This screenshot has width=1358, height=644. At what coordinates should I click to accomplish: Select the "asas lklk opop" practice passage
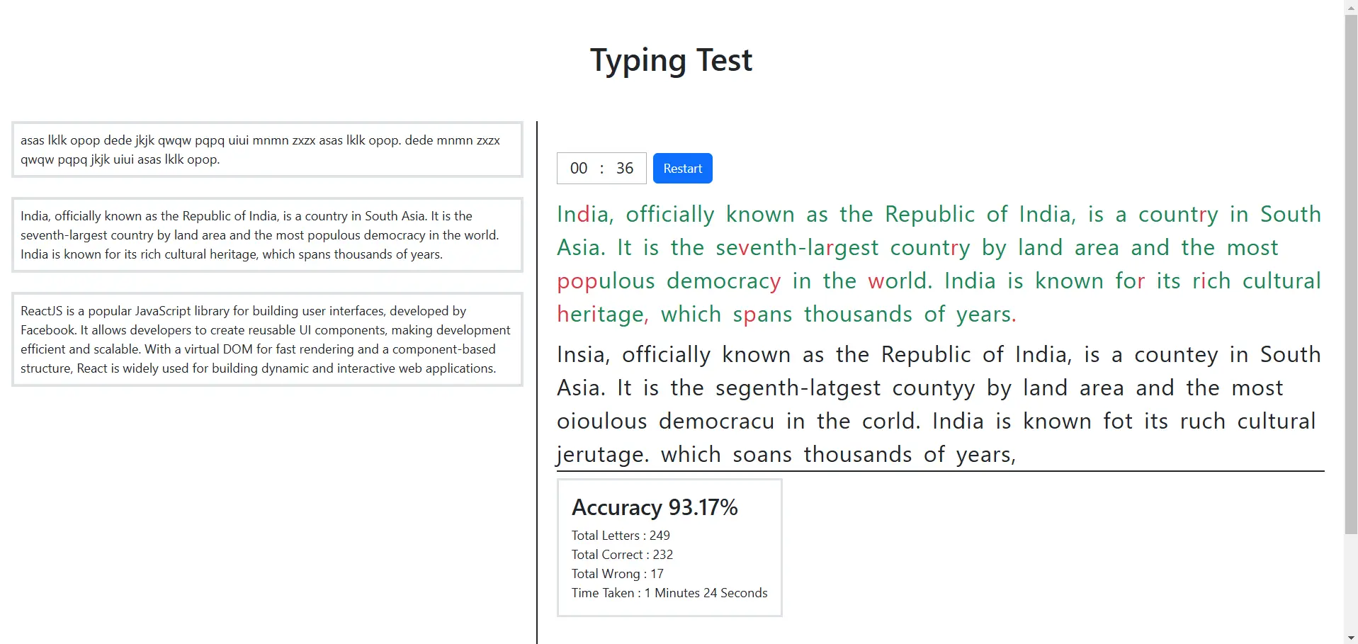click(267, 149)
